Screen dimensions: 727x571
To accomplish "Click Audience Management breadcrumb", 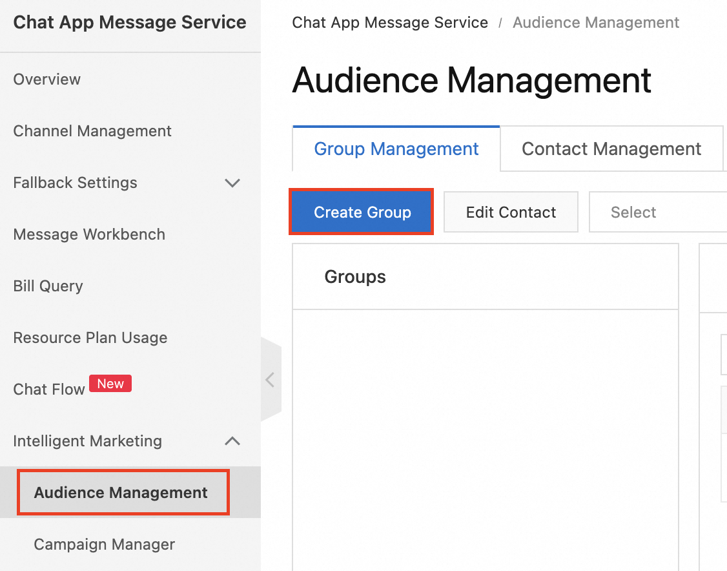I will click(596, 22).
